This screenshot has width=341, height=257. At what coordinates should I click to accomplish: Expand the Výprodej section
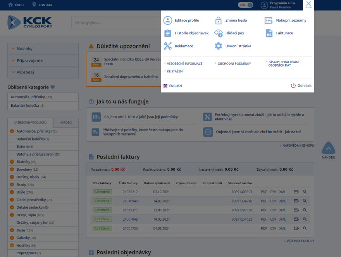coord(43,72)
